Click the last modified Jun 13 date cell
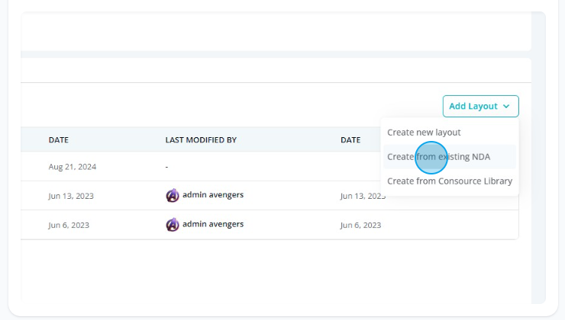Viewport: 565px width, 320px height. pos(363,196)
